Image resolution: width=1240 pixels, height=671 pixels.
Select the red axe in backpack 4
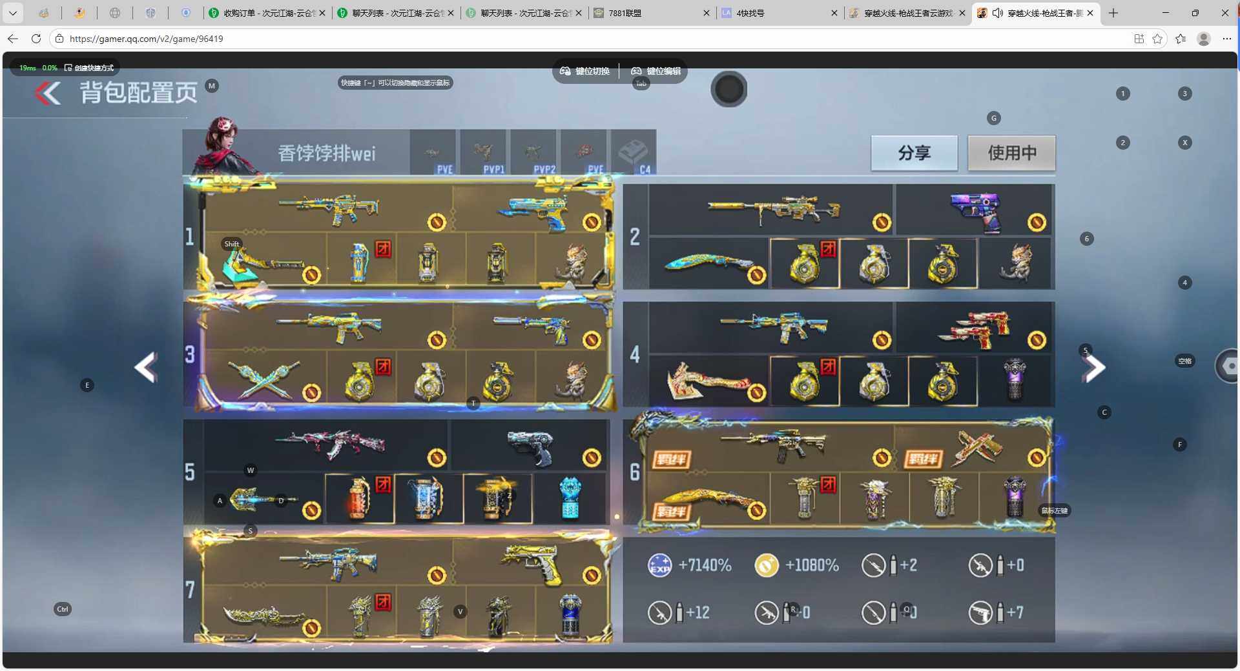[708, 381]
